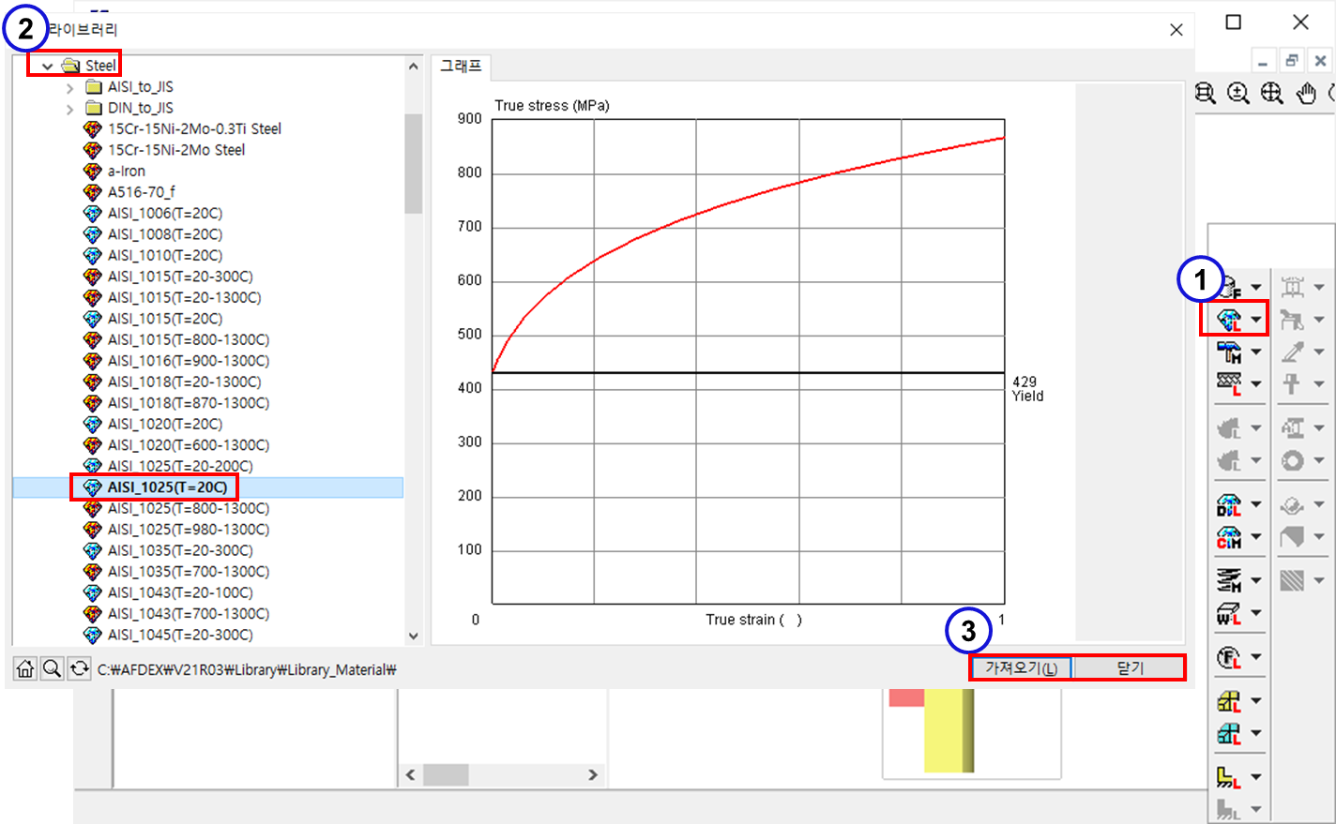Select the pan hand tool
1336x824 pixels.
click(1306, 93)
